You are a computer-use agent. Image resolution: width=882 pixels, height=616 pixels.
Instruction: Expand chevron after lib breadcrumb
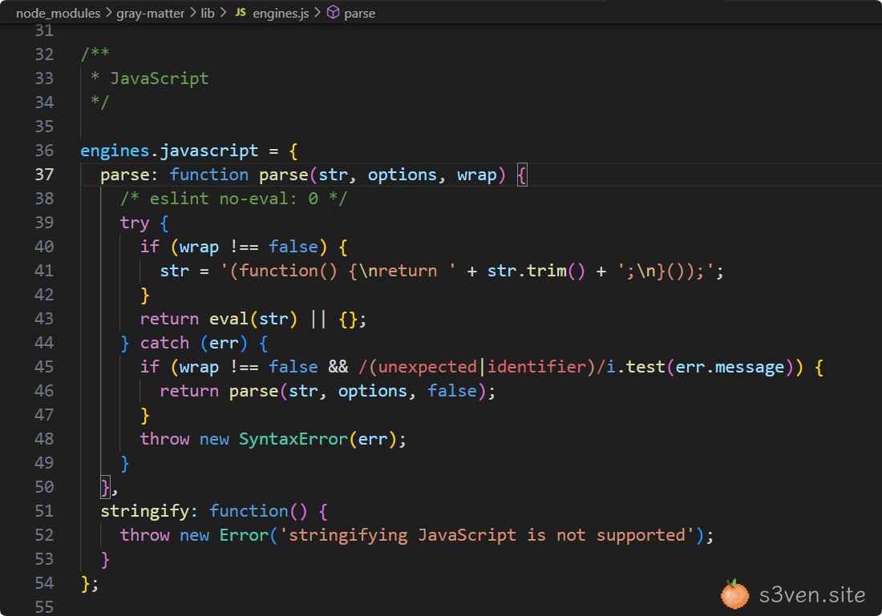[224, 12]
